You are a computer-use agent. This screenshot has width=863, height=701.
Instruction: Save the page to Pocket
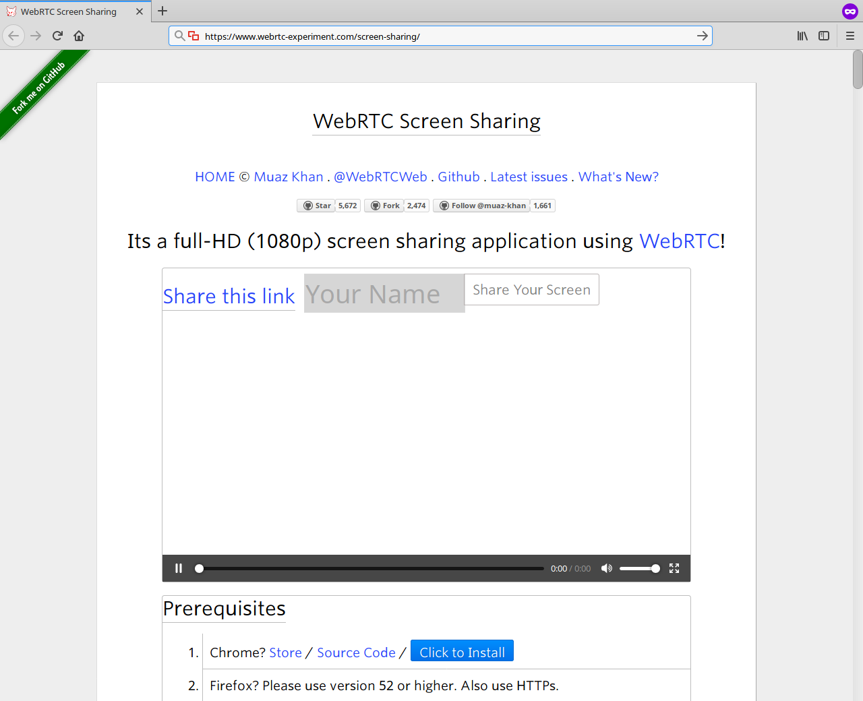pos(850,11)
